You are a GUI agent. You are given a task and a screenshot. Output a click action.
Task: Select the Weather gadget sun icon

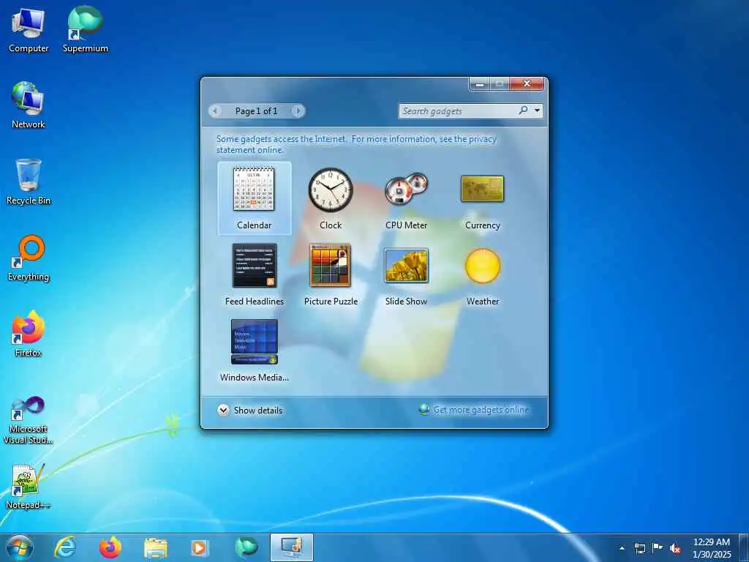[483, 266]
